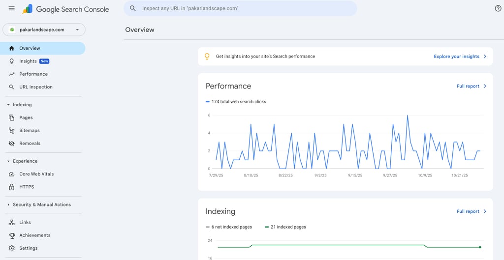Click the Sitemaps icon in sidebar
The width and height of the screenshot is (504, 260).
[x=12, y=131]
